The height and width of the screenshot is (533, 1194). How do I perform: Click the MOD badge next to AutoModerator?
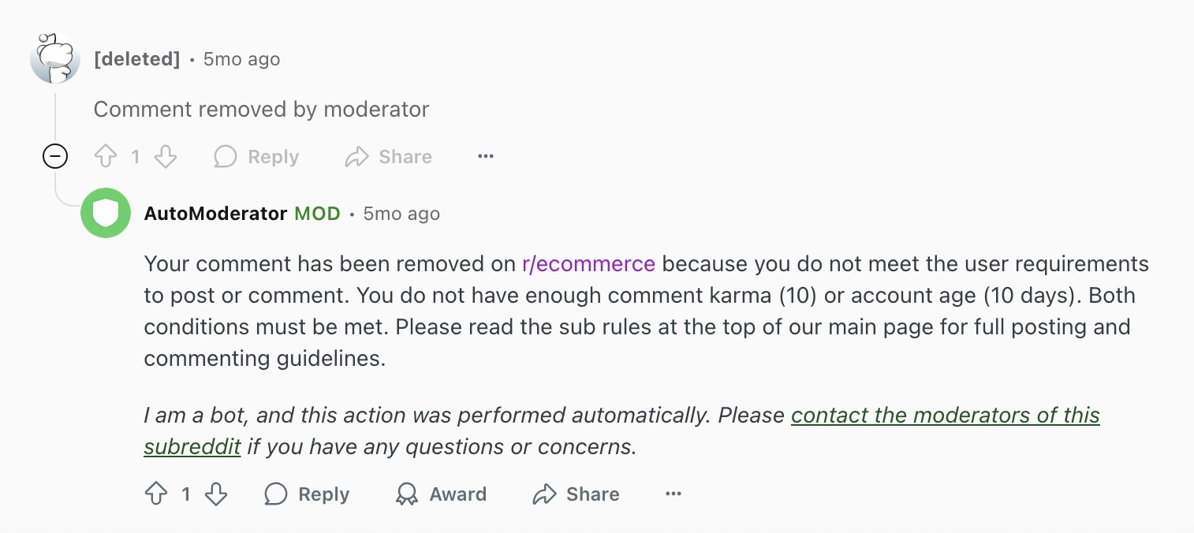point(318,213)
